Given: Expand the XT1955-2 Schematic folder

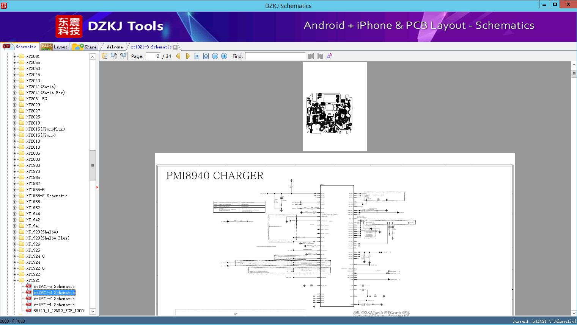Looking at the screenshot, I should pyautogui.click(x=14, y=196).
